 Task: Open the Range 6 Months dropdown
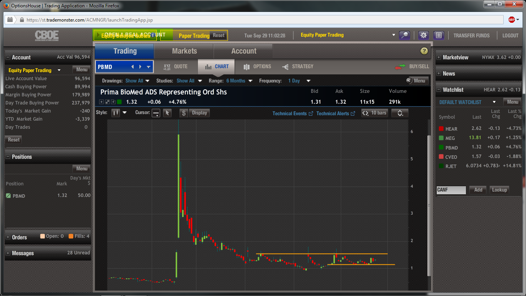click(x=239, y=81)
